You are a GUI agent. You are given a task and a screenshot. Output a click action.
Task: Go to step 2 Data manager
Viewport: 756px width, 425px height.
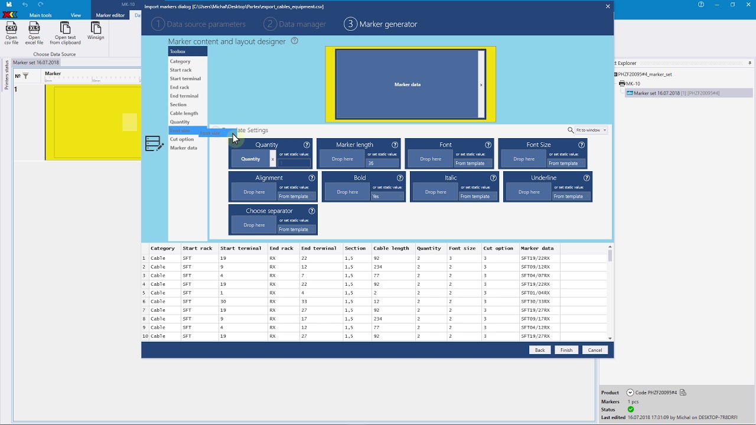click(x=295, y=24)
